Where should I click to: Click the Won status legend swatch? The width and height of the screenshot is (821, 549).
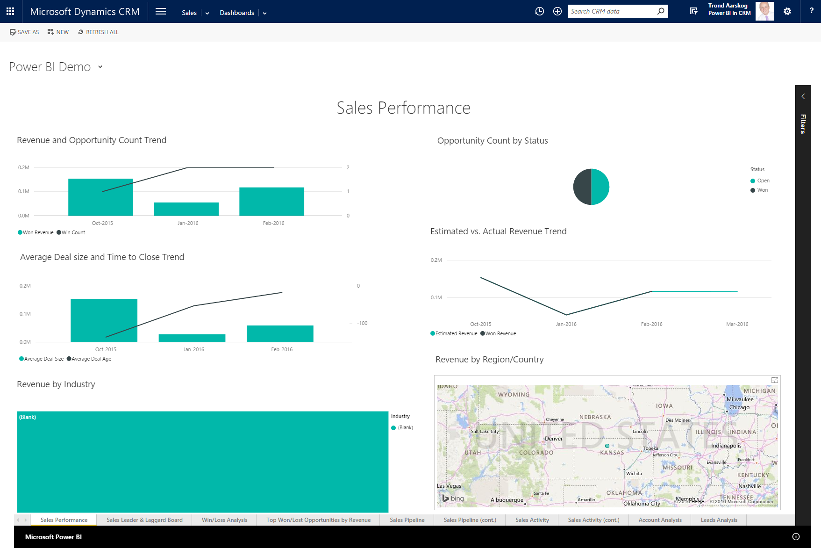753,190
